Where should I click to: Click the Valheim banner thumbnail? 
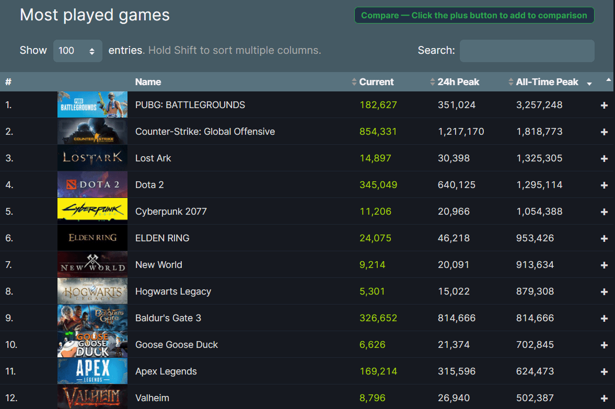point(92,397)
